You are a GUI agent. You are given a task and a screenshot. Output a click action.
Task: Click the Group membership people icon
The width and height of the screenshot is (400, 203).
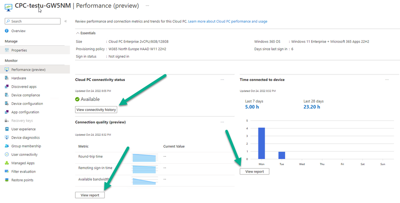pyautogui.click(x=7, y=146)
